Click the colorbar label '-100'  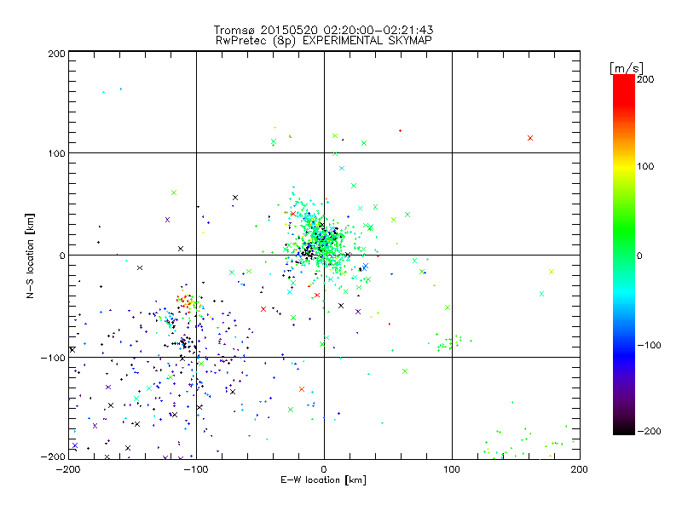coord(649,346)
